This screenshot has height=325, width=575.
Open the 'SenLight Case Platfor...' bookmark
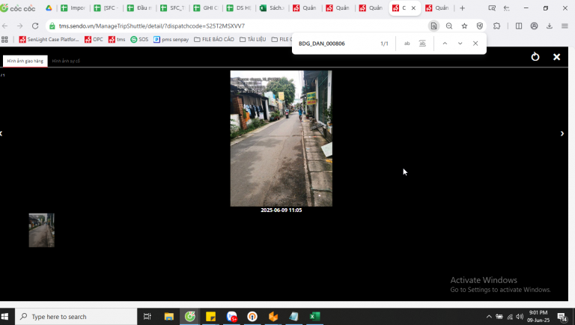pyautogui.click(x=49, y=39)
